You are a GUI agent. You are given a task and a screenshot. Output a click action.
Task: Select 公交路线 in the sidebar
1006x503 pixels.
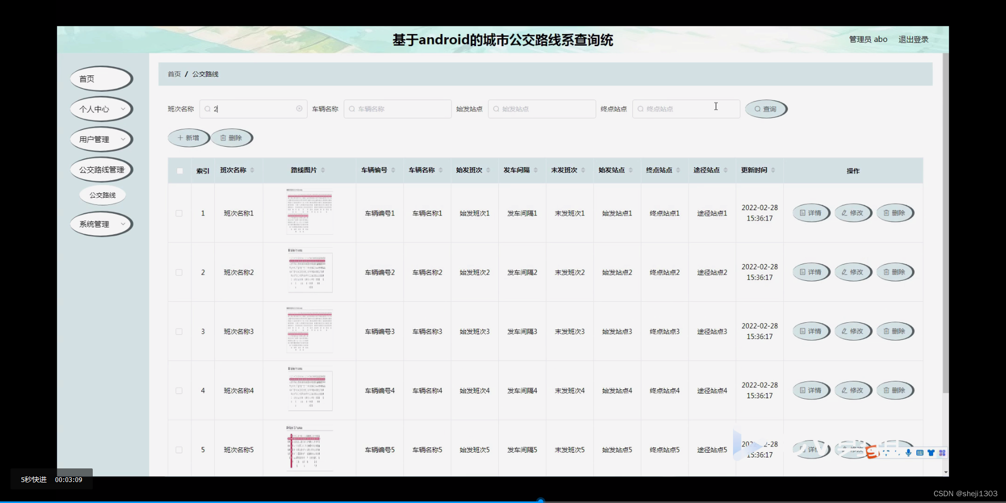[x=102, y=194]
